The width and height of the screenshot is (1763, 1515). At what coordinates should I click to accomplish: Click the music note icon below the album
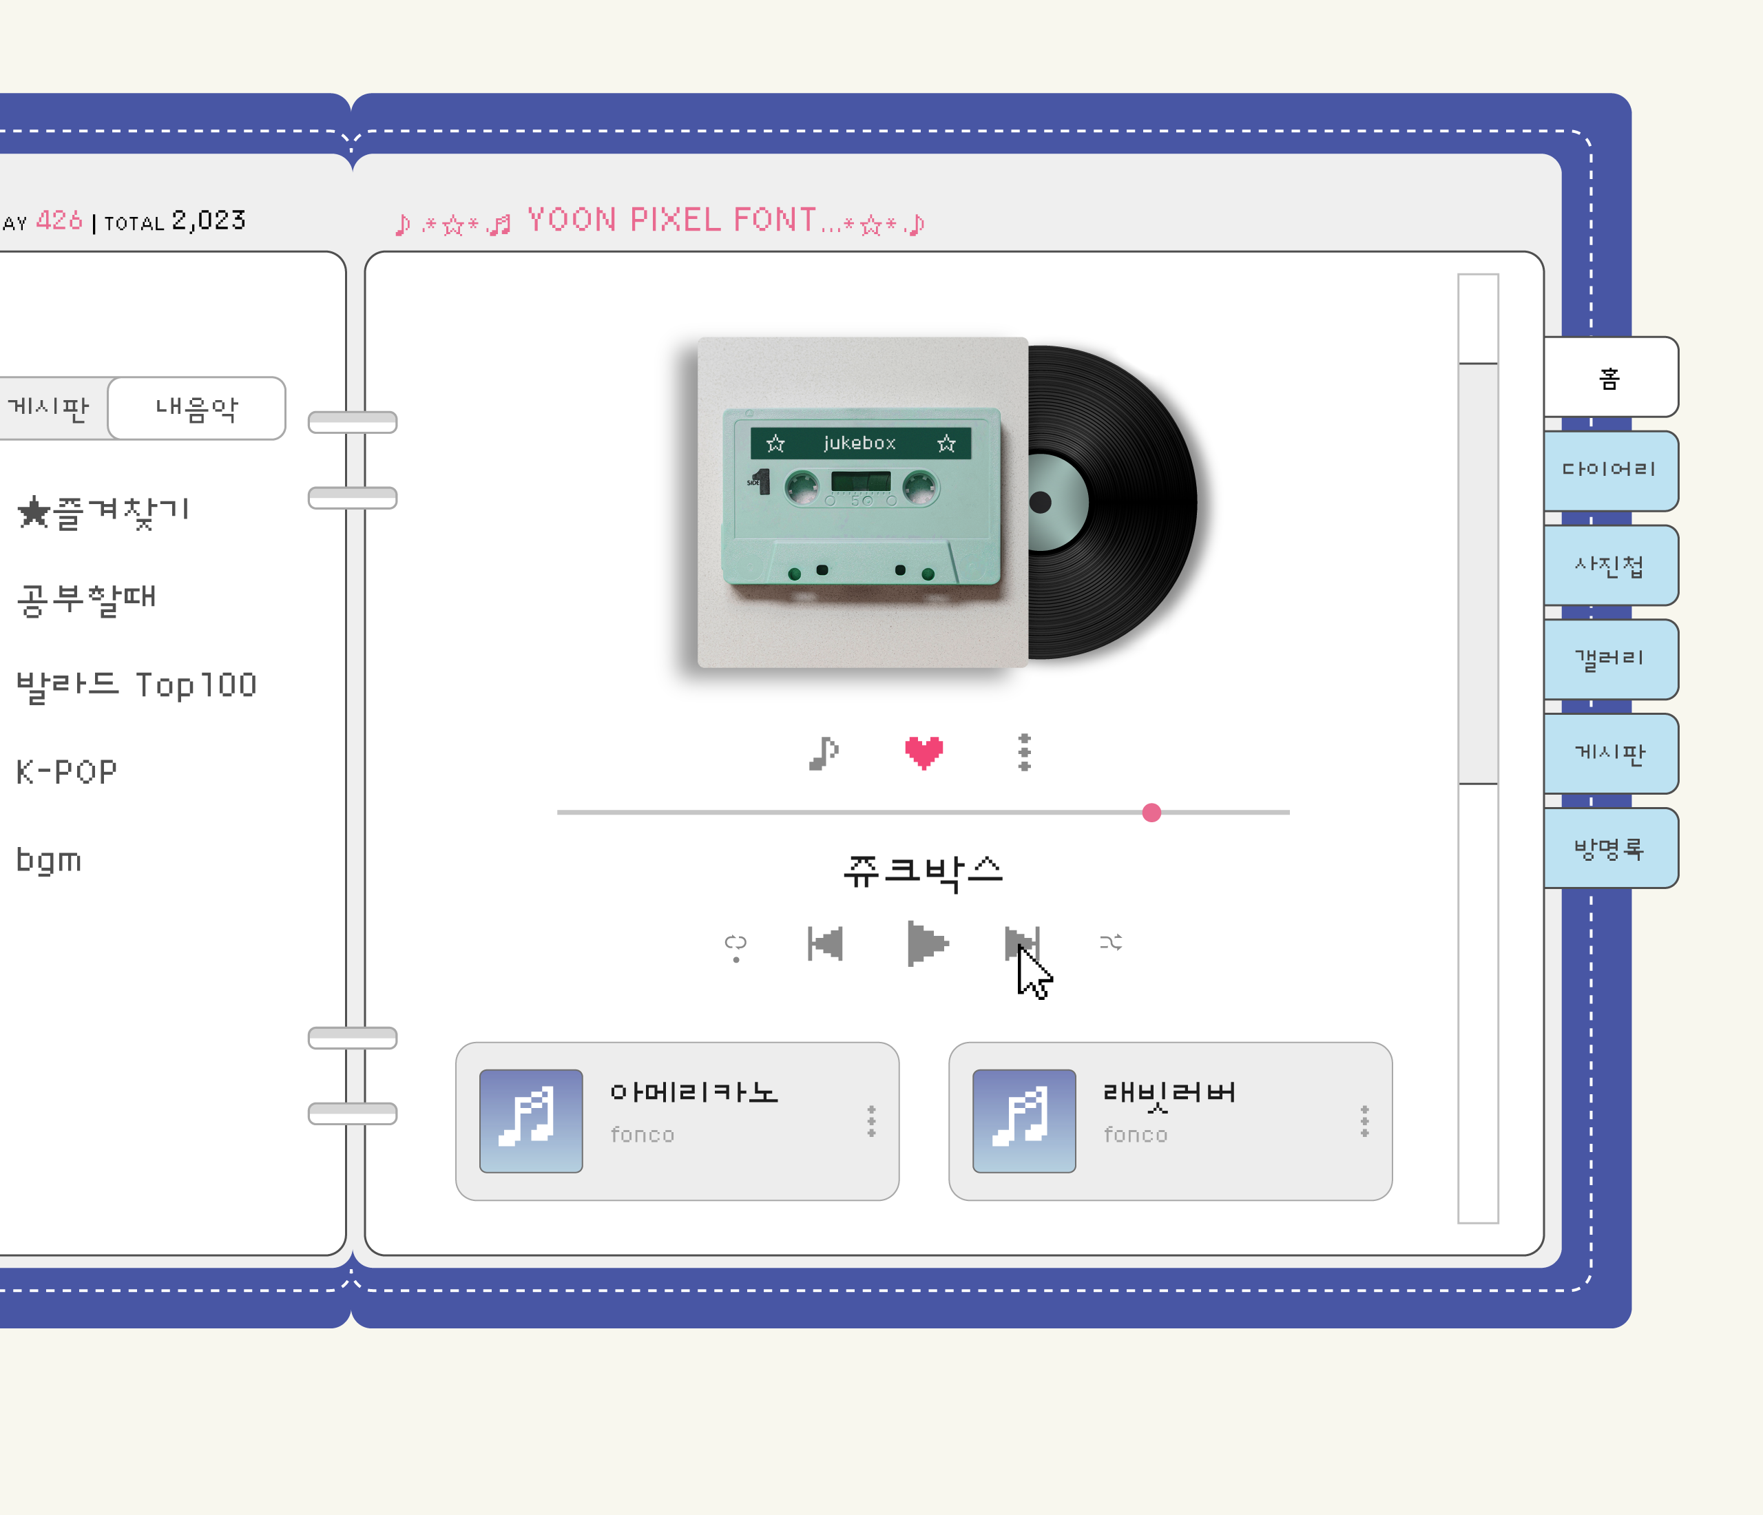[824, 753]
